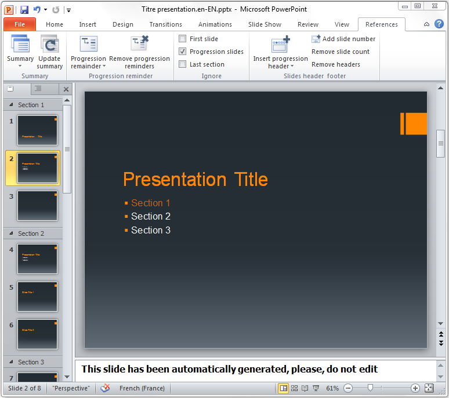
Task: Click Remove headers button
Action: click(336, 64)
